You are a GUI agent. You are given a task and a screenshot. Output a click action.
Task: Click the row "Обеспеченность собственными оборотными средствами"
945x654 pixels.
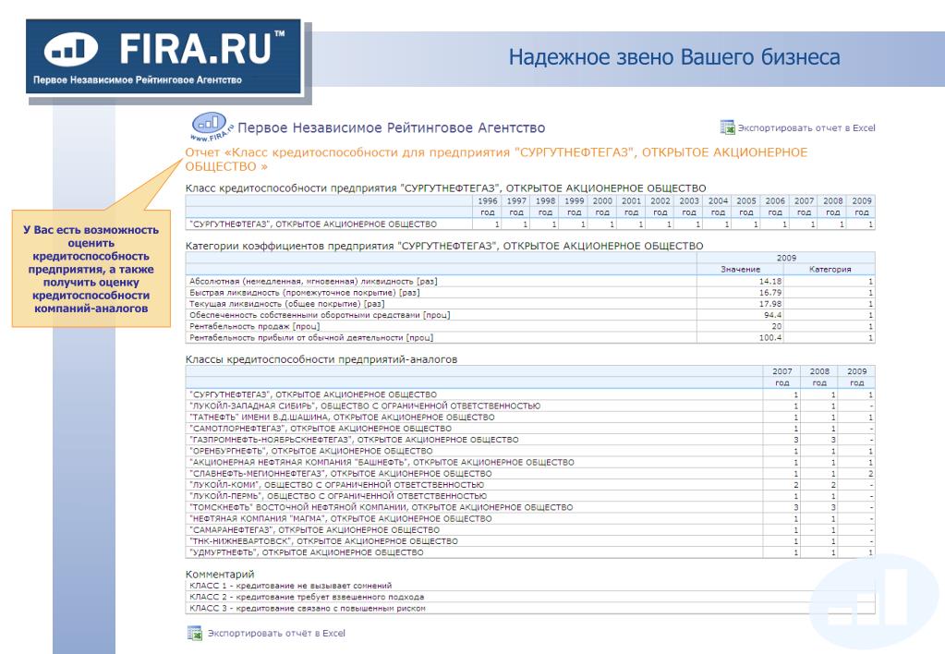click(530, 315)
